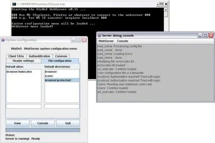Image resolution: width=215 pixels, height=143 pixels.
Task: Select the File configuration tab
Action: [60, 61]
